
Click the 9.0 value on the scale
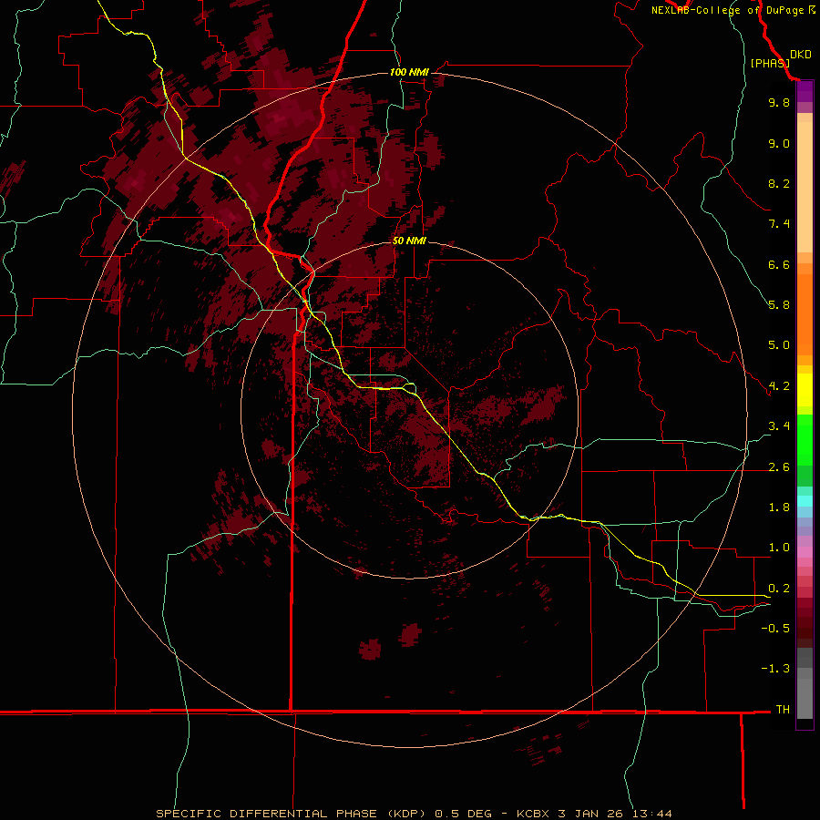tap(779, 143)
